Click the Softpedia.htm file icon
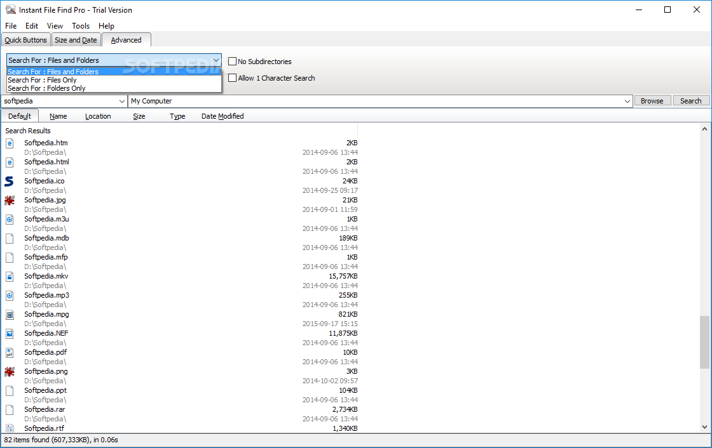This screenshot has height=448, width=712. pyautogui.click(x=10, y=143)
